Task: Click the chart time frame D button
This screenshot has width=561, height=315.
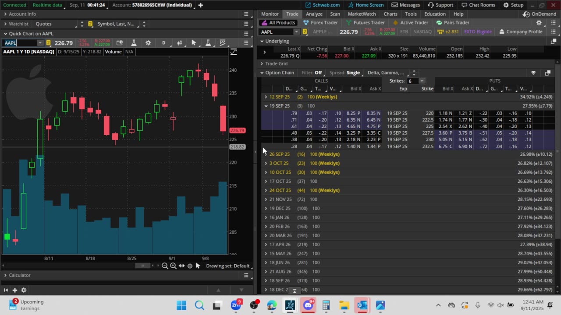Action: pos(163,43)
